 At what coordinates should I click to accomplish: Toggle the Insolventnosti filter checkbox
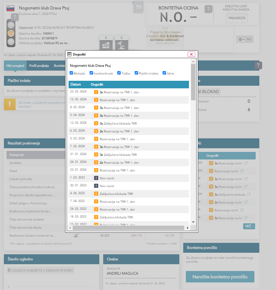click(x=91, y=73)
